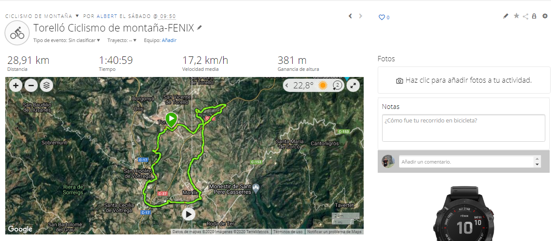The height and width of the screenshot is (241, 551).
Task: Play the route animation on map
Action: [x=189, y=214]
